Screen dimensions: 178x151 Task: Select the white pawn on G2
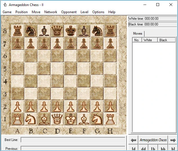(97, 107)
